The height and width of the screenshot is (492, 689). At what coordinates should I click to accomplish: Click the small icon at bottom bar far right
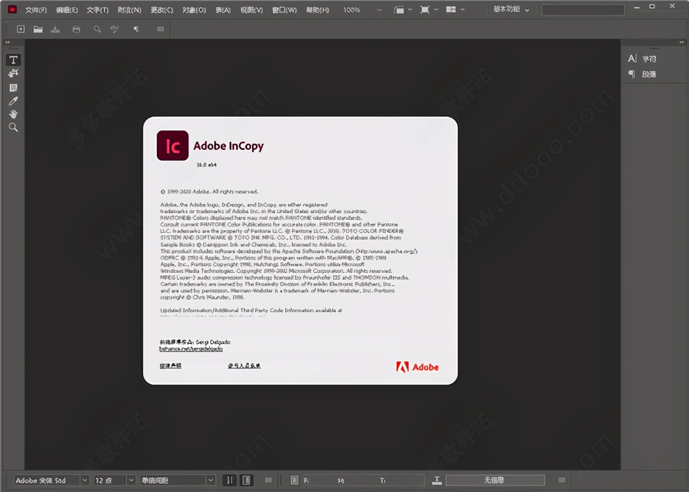click(x=562, y=480)
